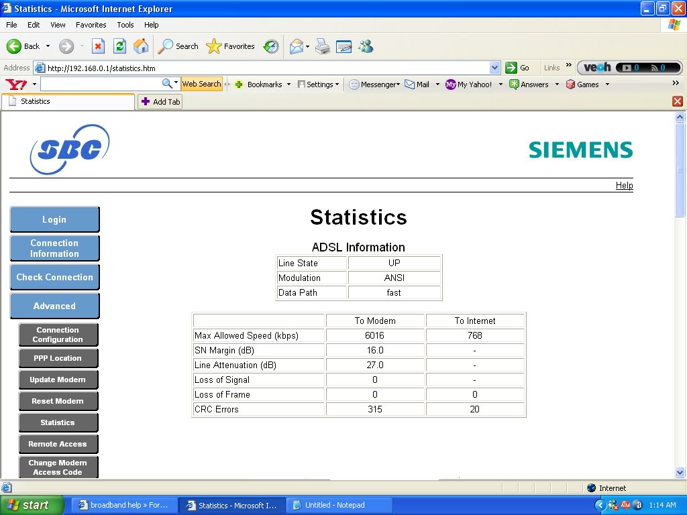This screenshot has height=515, width=687.
Task: Open the Help link
Action: tap(624, 186)
